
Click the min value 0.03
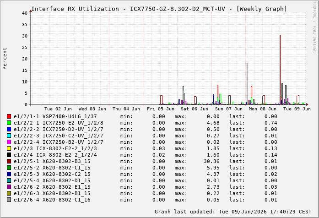click(x=159, y=148)
